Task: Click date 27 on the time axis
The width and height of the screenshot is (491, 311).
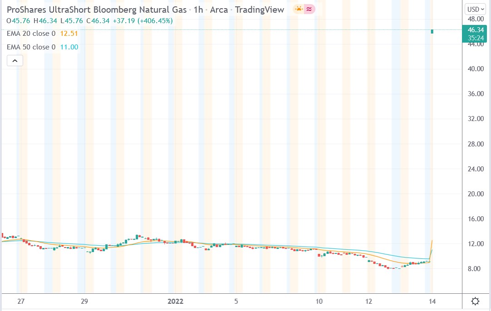Action: (21, 301)
